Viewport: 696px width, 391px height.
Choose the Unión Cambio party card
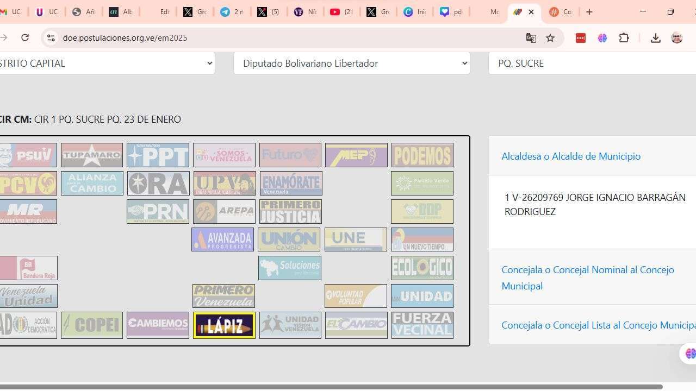click(289, 239)
